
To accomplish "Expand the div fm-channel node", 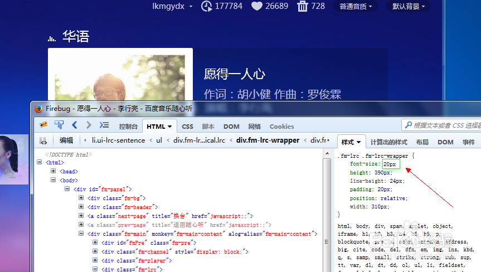I will click(x=95, y=251).
